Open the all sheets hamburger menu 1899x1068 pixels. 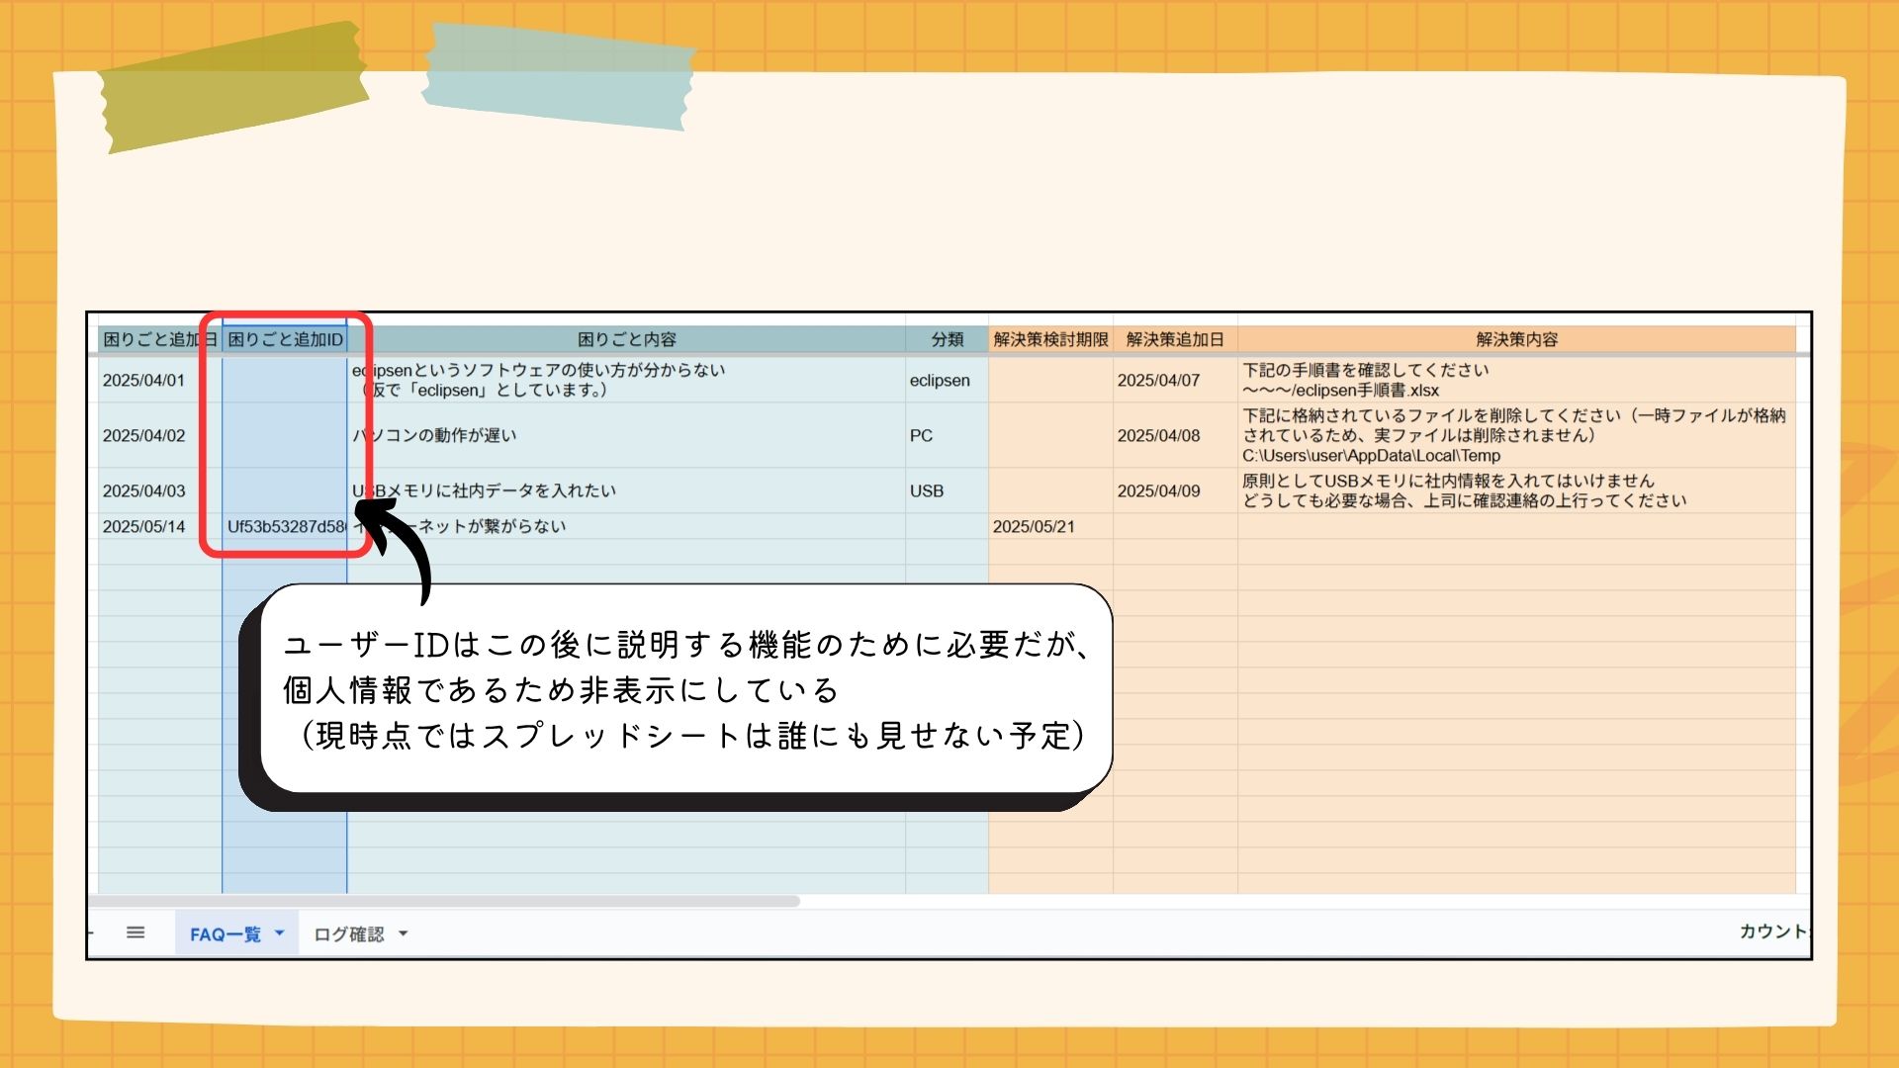(x=136, y=933)
